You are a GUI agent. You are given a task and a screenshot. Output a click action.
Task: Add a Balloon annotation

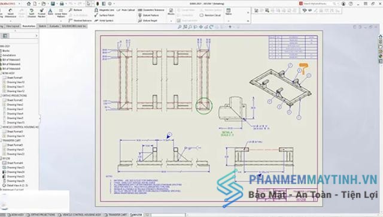click(75, 10)
